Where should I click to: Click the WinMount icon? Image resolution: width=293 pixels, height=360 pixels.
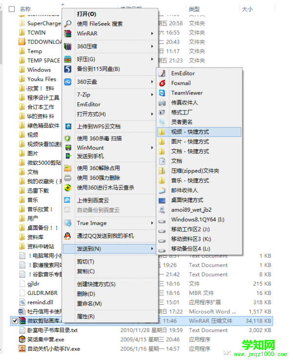tap(68, 148)
